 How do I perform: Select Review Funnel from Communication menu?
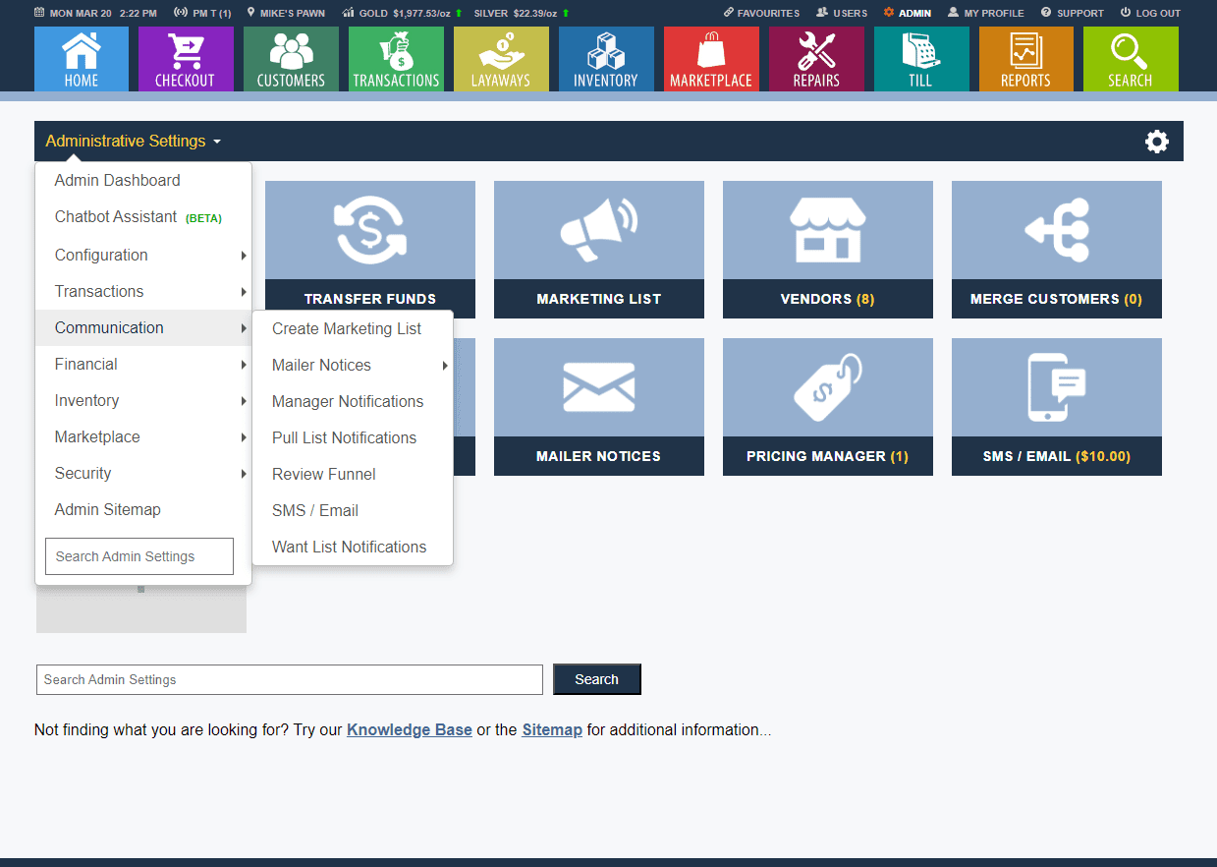point(324,475)
